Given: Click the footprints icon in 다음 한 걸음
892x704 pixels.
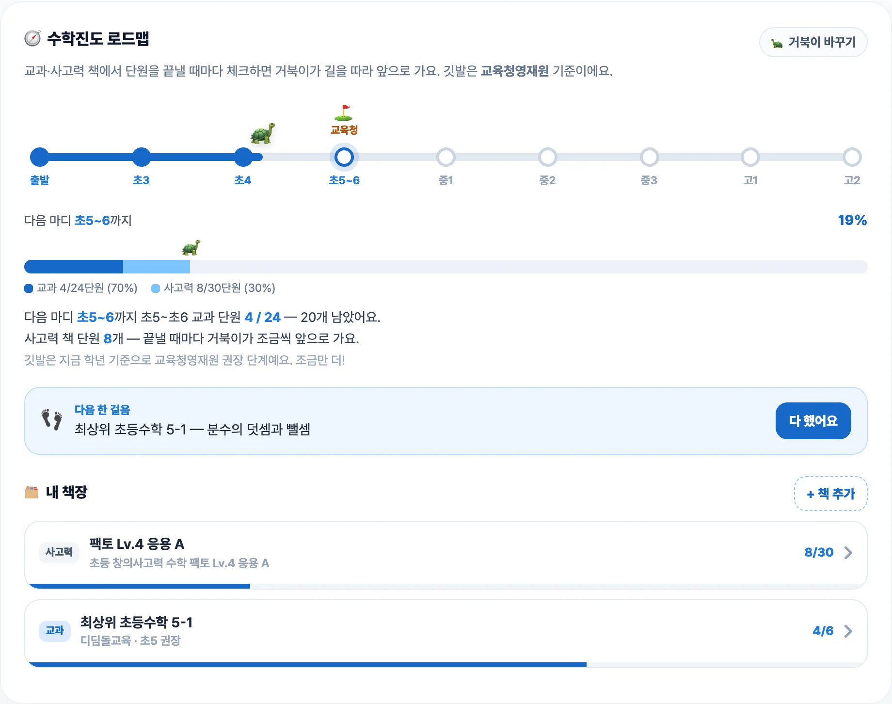Looking at the screenshot, I should (52, 420).
